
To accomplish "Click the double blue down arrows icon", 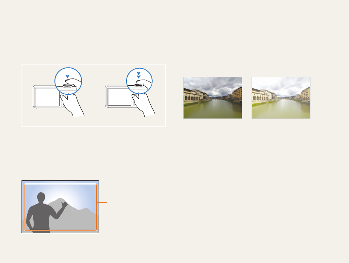I will point(139,75).
